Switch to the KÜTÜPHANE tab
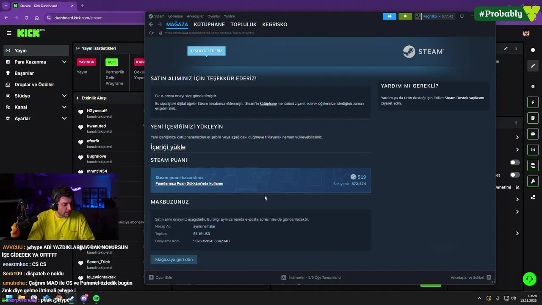Screen dimensions: 542x305 pyautogui.click(x=209, y=25)
